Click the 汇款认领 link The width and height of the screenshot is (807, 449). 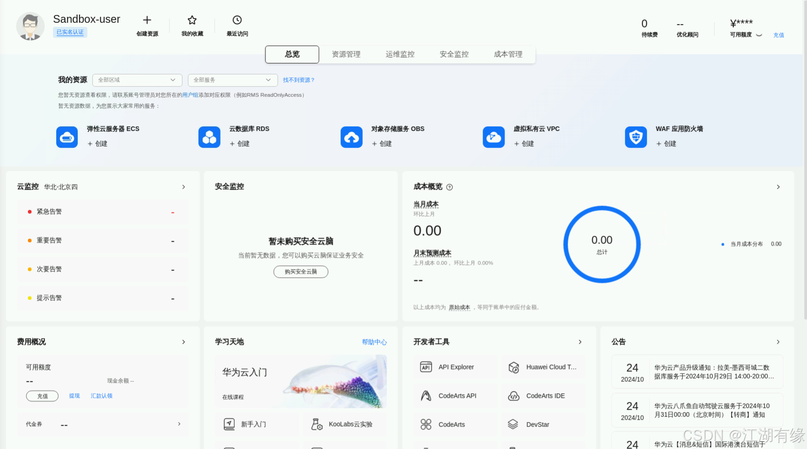102,396
